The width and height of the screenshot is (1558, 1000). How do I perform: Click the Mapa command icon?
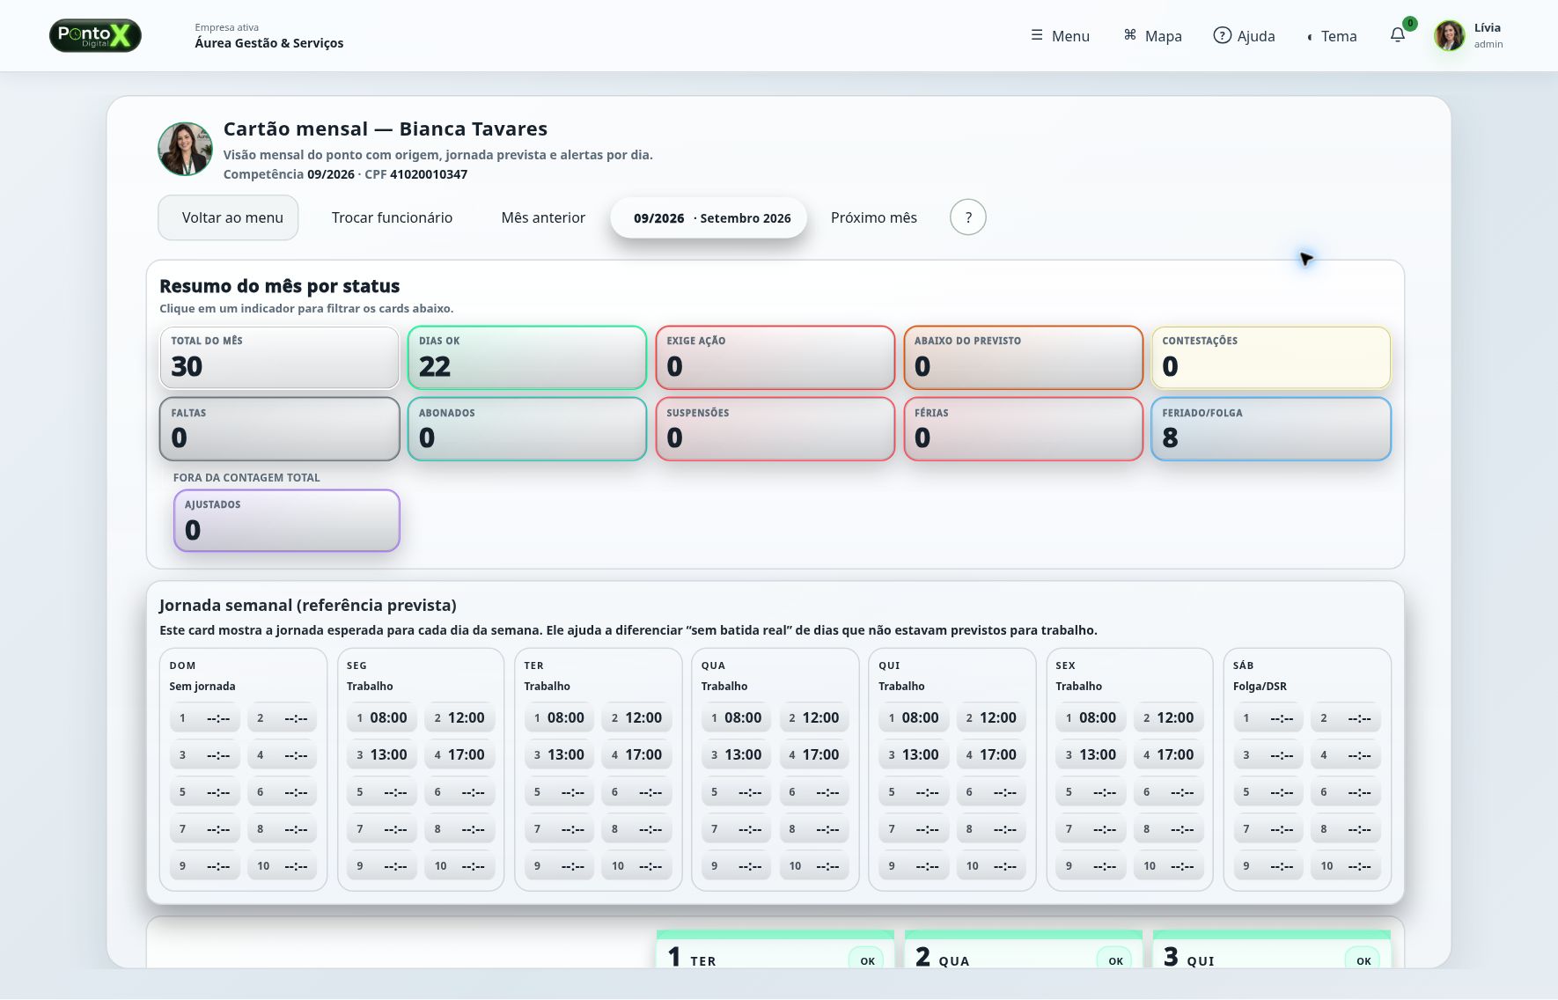click(x=1130, y=35)
